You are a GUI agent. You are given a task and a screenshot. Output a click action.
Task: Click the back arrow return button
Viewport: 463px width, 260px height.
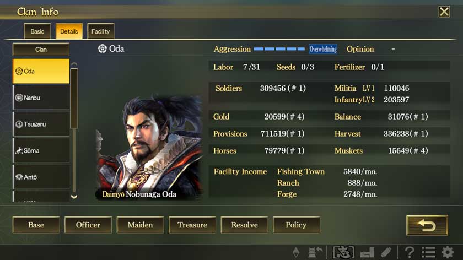click(x=427, y=225)
